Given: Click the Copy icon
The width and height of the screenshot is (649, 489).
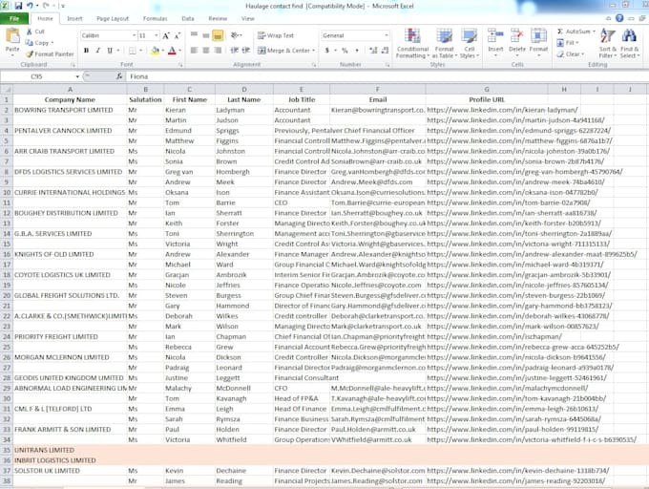Looking at the screenshot, I should (29, 43).
